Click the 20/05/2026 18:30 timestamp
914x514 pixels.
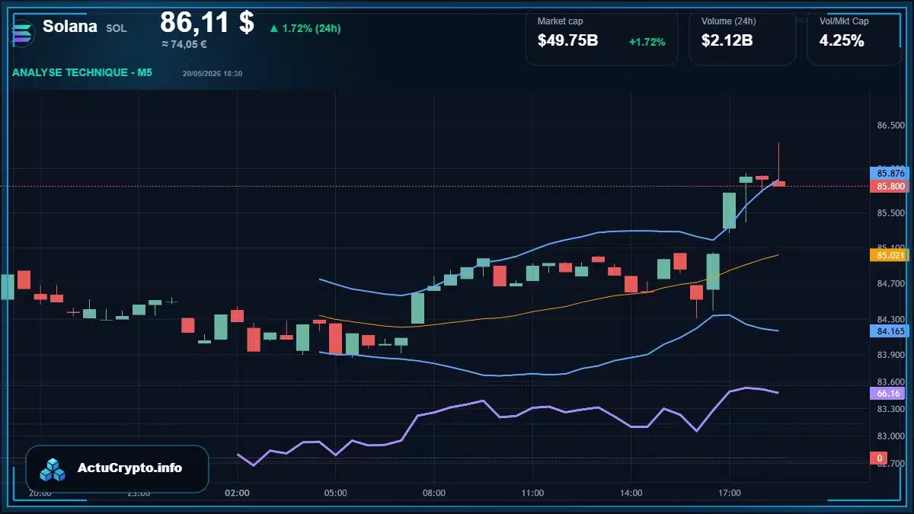(x=213, y=74)
